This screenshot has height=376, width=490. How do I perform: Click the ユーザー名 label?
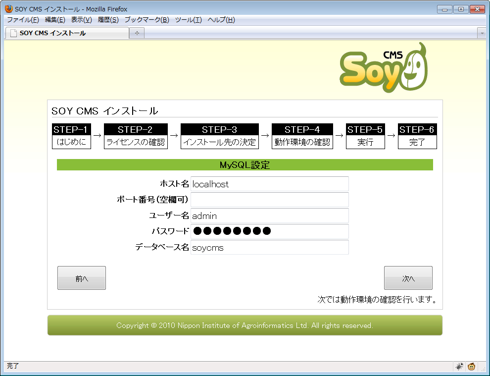[169, 215]
